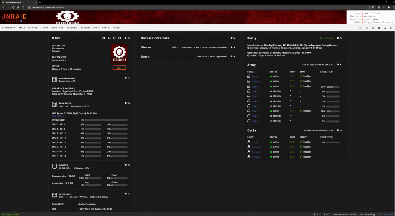Viewport: 395px width, 216px height.
Task: Click the feedback icon in the top toolbar
Action: pyautogui.click(x=373, y=28)
